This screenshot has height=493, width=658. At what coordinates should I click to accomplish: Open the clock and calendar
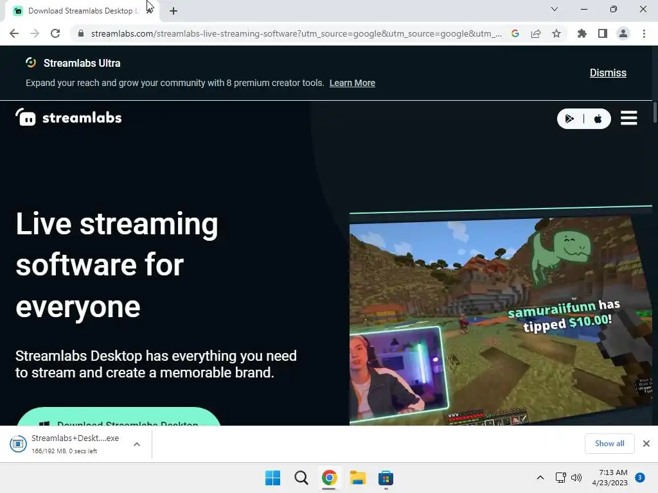(610, 478)
